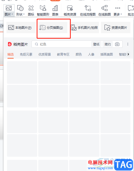The width and height of the screenshot is (134, 171).
Task: Expand more categories with right chevron
Action: (128, 54)
